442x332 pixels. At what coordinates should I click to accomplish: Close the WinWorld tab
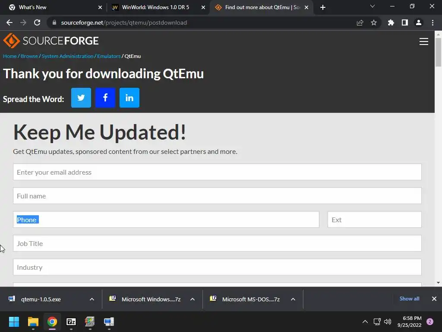click(203, 8)
